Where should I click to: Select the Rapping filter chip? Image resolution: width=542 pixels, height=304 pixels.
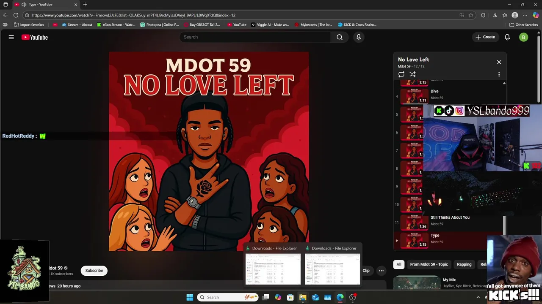pos(464,264)
